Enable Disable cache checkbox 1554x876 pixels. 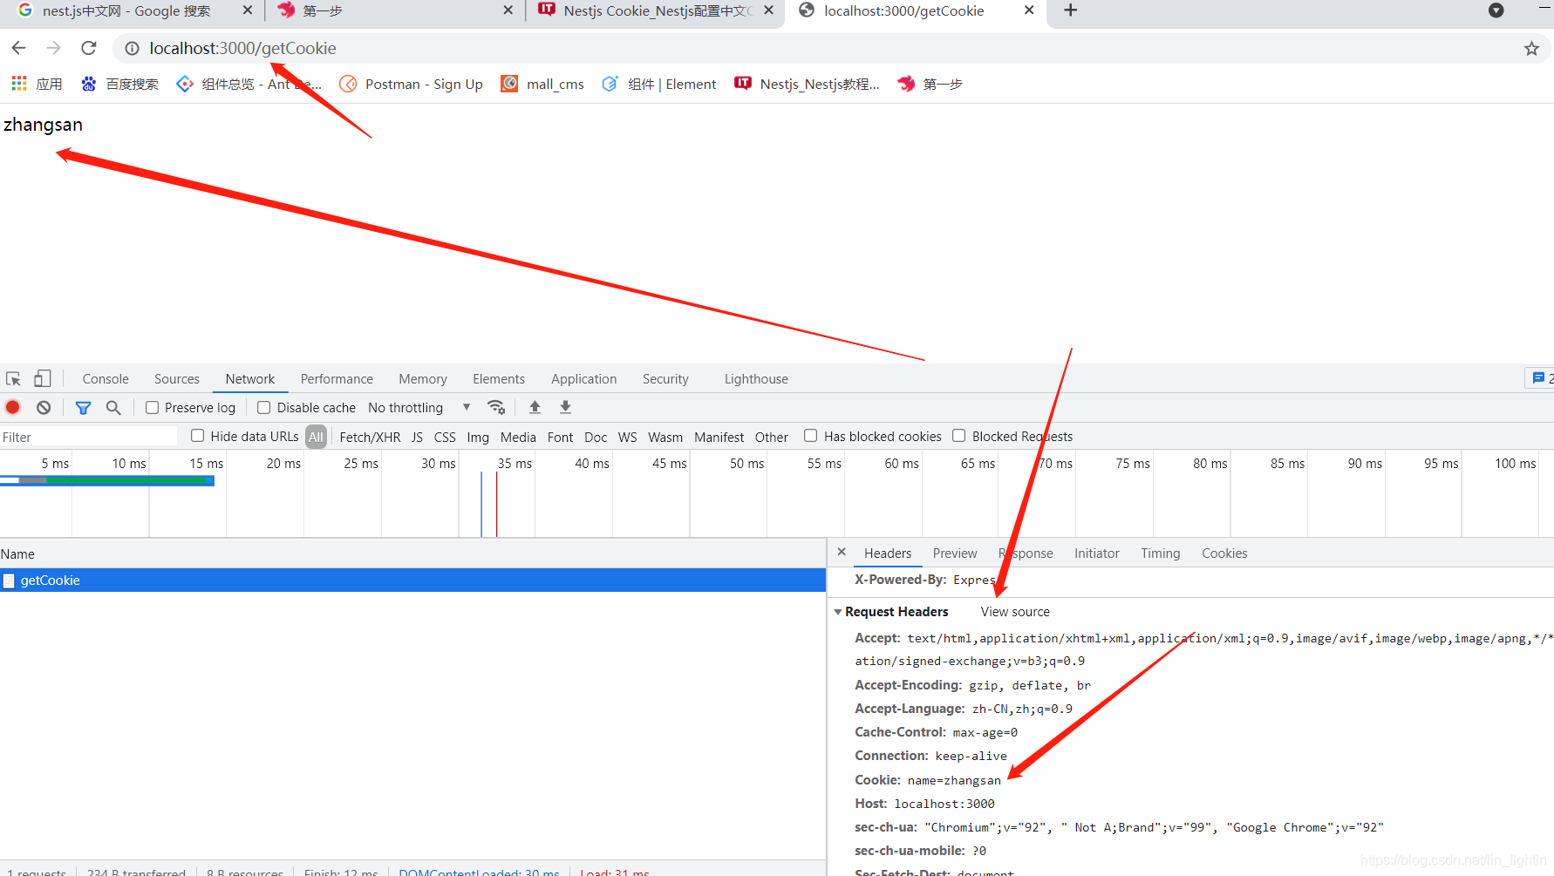click(x=263, y=407)
